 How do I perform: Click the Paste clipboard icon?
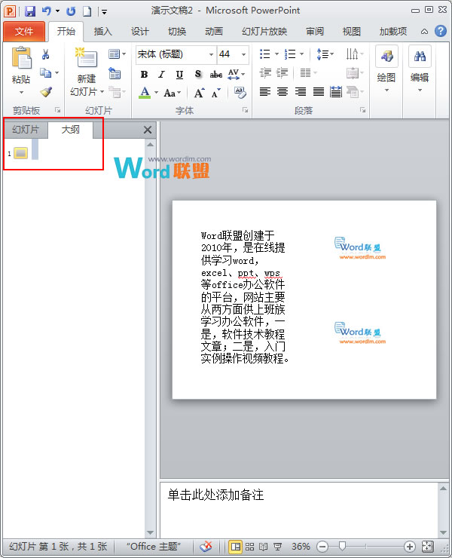pyautogui.click(x=21, y=58)
